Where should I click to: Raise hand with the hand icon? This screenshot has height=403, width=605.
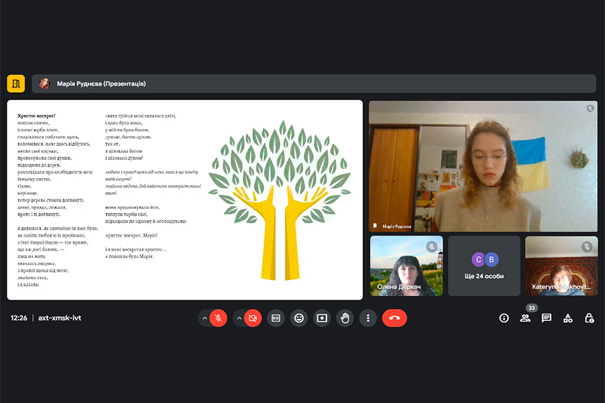pos(345,318)
